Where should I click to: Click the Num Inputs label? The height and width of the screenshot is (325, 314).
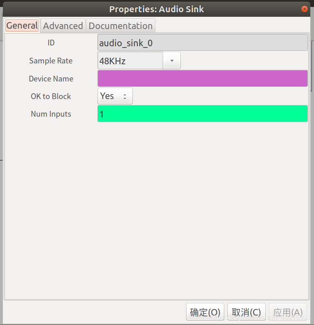click(x=51, y=114)
